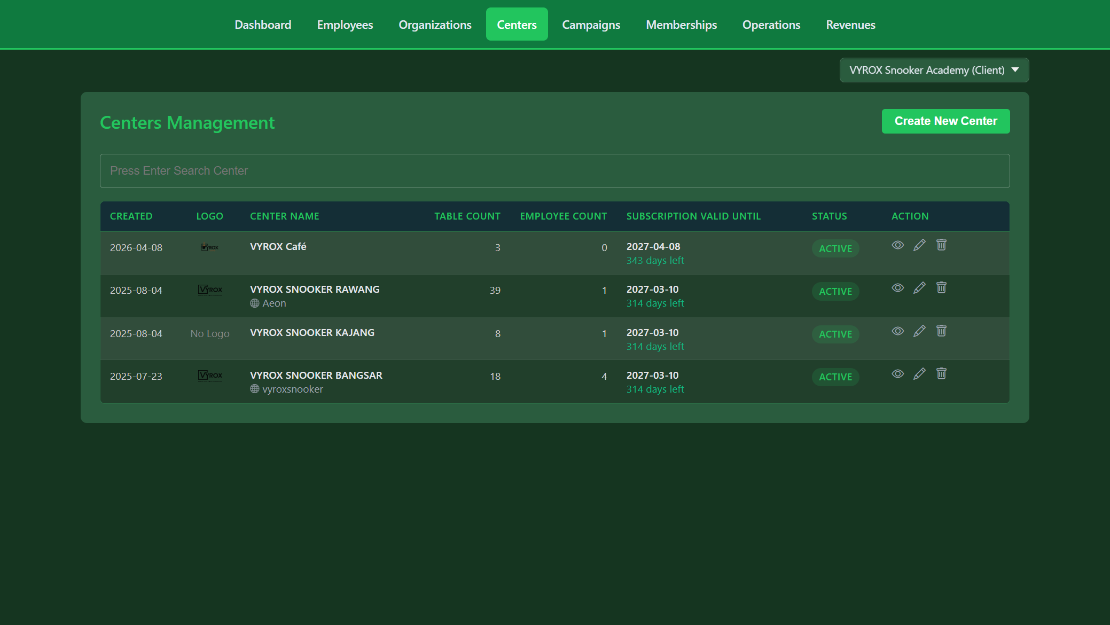View VYROX SNOOKER BANGSAR via eye icon

click(x=897, y=373)
